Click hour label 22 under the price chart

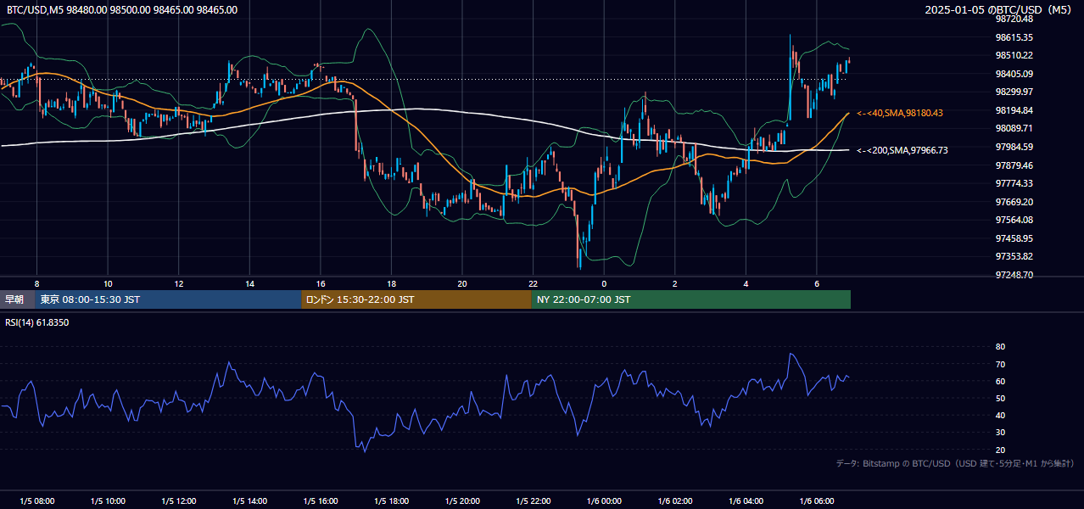(533, 283)
